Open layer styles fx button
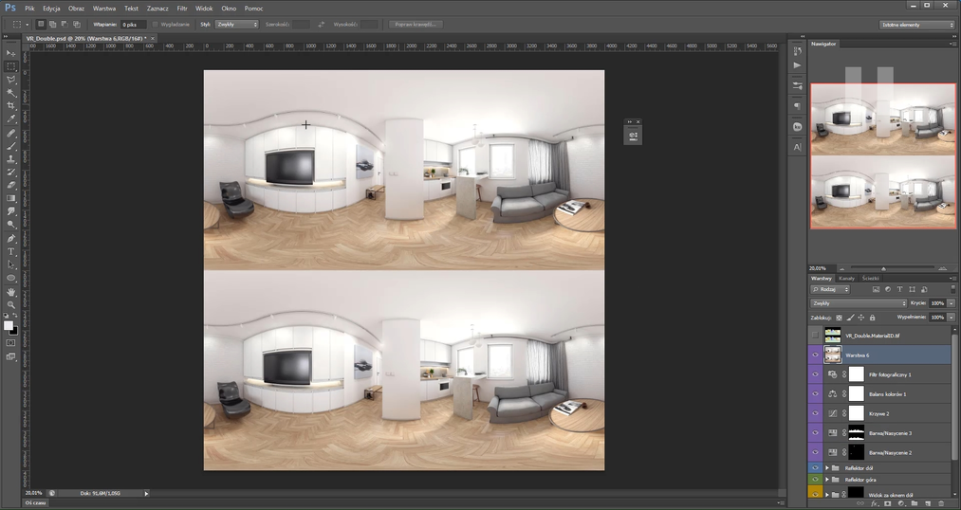This screenshot has width=961, height=510. (874, 503)
